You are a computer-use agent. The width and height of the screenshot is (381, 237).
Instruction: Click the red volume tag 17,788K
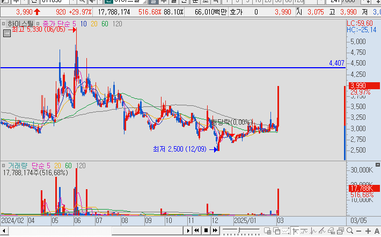click(364, 188)
